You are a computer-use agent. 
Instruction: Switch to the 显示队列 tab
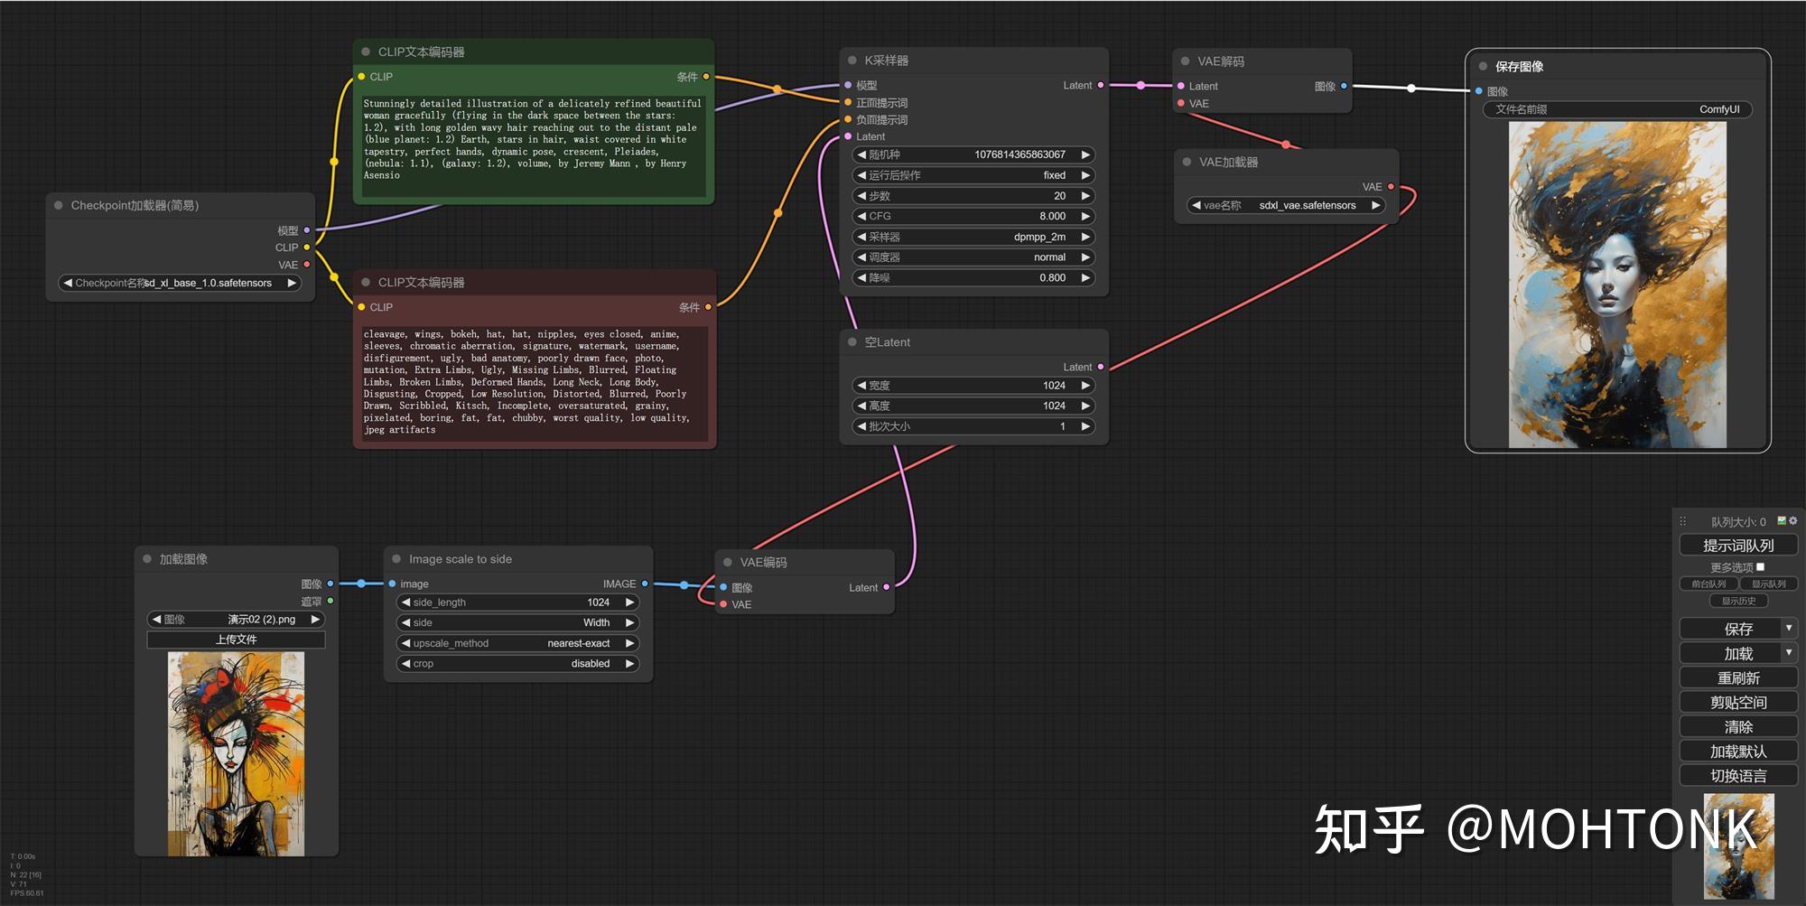click(1769, 584)
